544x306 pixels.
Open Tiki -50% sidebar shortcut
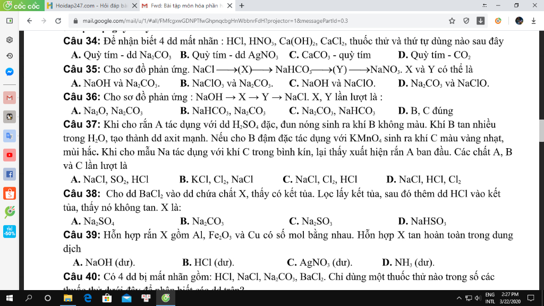point(10,232)
